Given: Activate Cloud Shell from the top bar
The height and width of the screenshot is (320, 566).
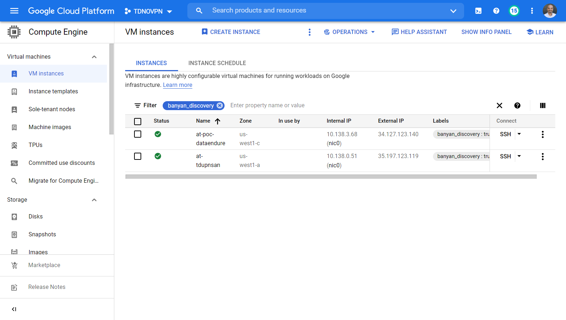Looking at the screenshot, I should (x=478, y=11).
